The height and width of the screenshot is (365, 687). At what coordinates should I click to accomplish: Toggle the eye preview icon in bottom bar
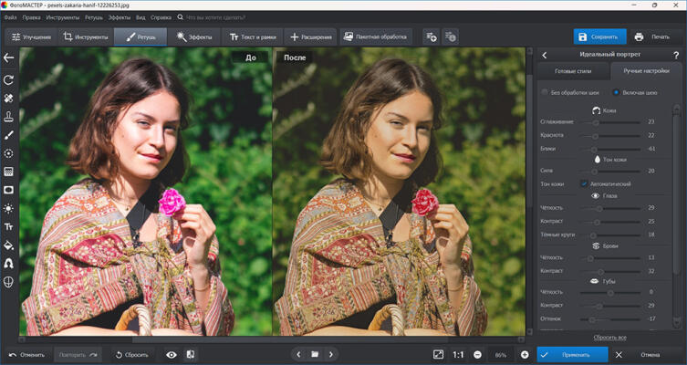click(171, 354)
